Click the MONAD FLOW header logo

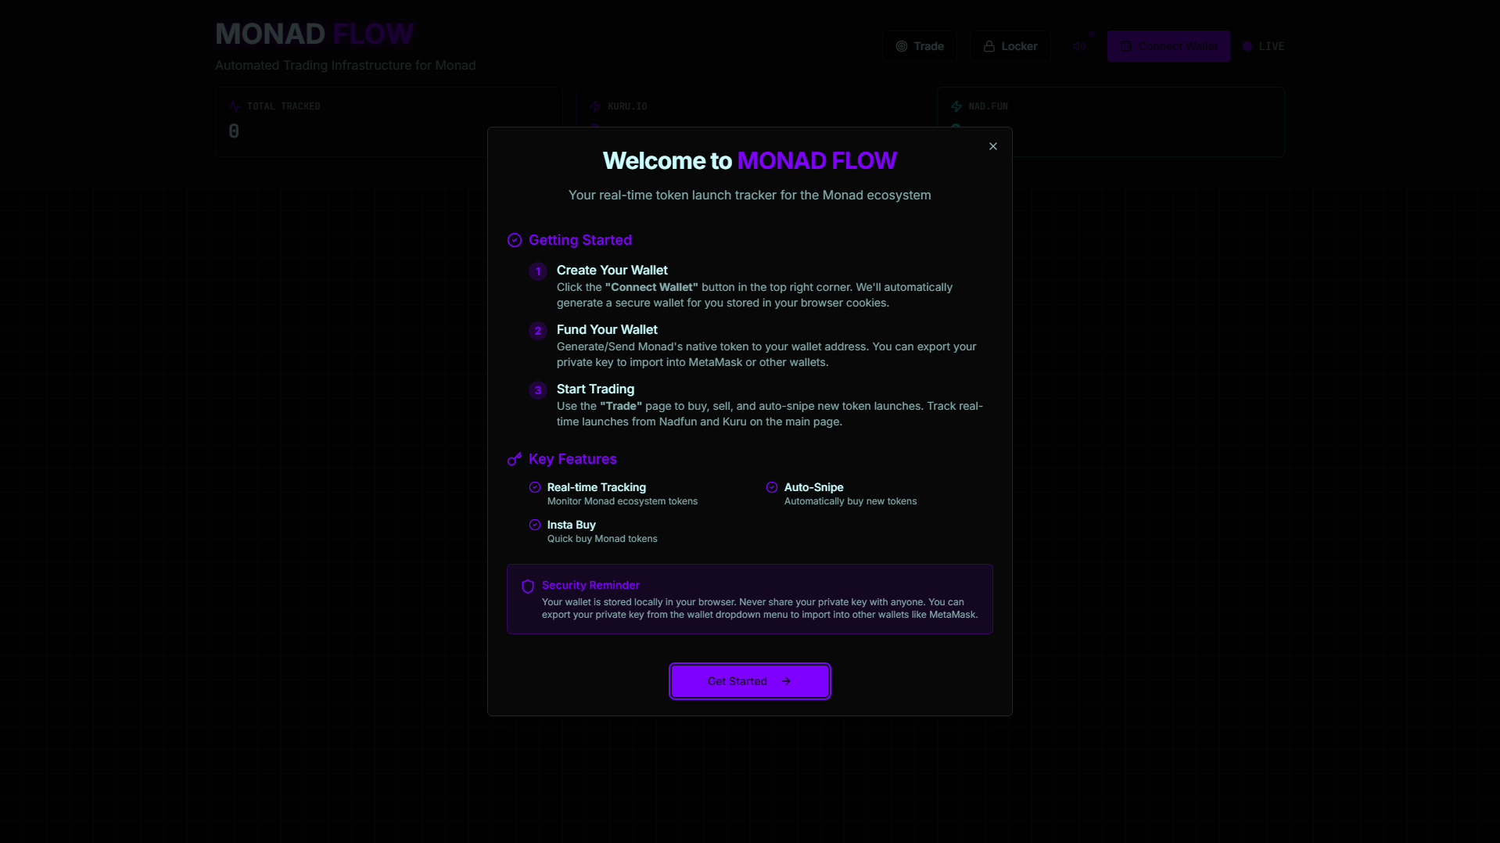(314, 34)
